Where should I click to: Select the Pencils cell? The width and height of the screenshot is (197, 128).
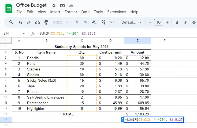tap(46, 58)
